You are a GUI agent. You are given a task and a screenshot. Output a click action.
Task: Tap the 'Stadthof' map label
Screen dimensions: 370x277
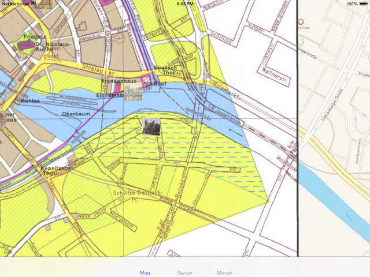click(x=155, y=84)
